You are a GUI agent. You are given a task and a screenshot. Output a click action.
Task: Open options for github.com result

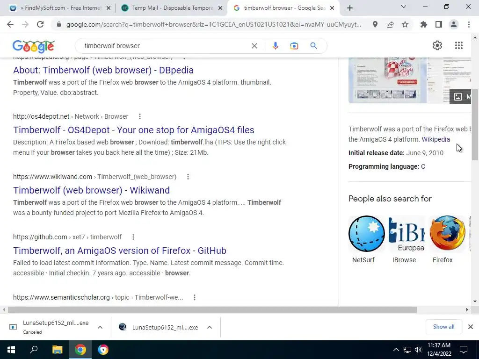click(x=133, y=237)
